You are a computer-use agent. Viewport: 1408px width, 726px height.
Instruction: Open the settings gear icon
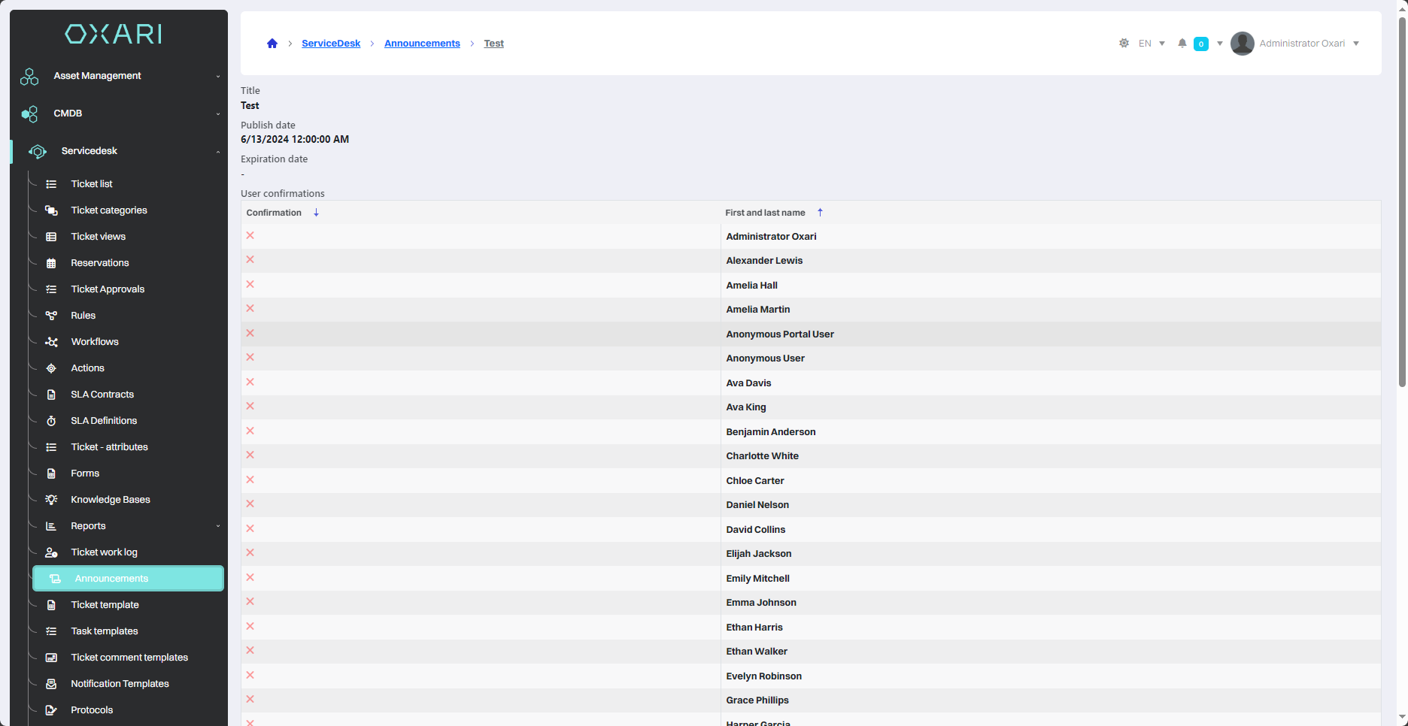point(1124,44)
